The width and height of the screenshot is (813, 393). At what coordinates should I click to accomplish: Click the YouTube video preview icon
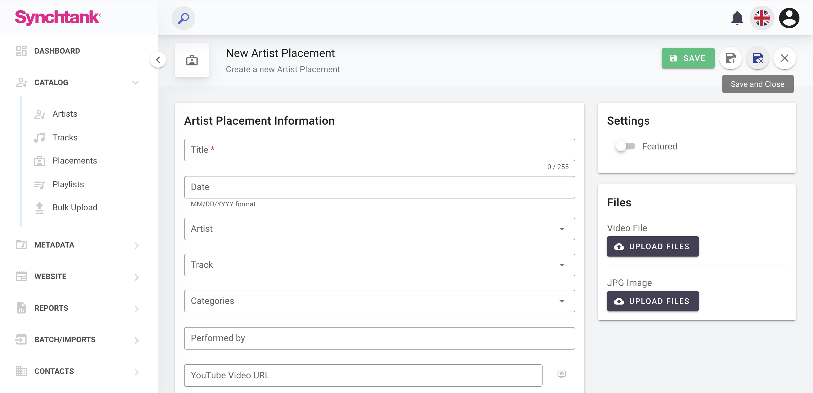561,374
